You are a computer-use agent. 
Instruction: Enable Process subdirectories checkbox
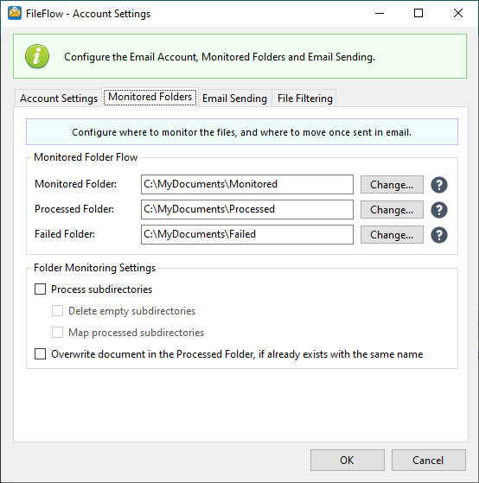pos(40,289)
